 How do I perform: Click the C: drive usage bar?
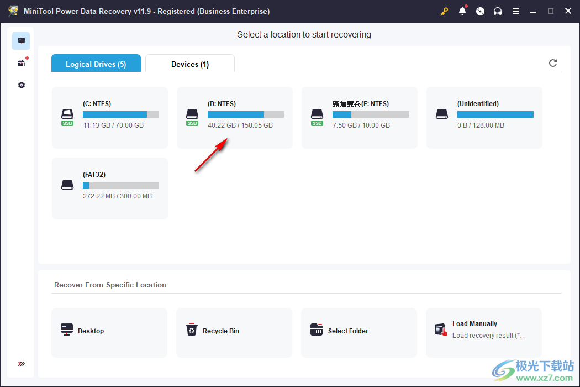tap(120, 114)
